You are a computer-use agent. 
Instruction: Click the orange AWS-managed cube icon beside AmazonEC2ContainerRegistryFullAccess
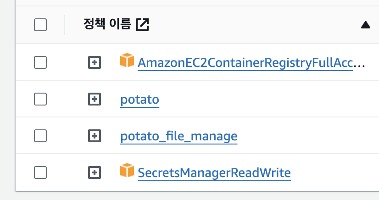[x=127, y=61]
